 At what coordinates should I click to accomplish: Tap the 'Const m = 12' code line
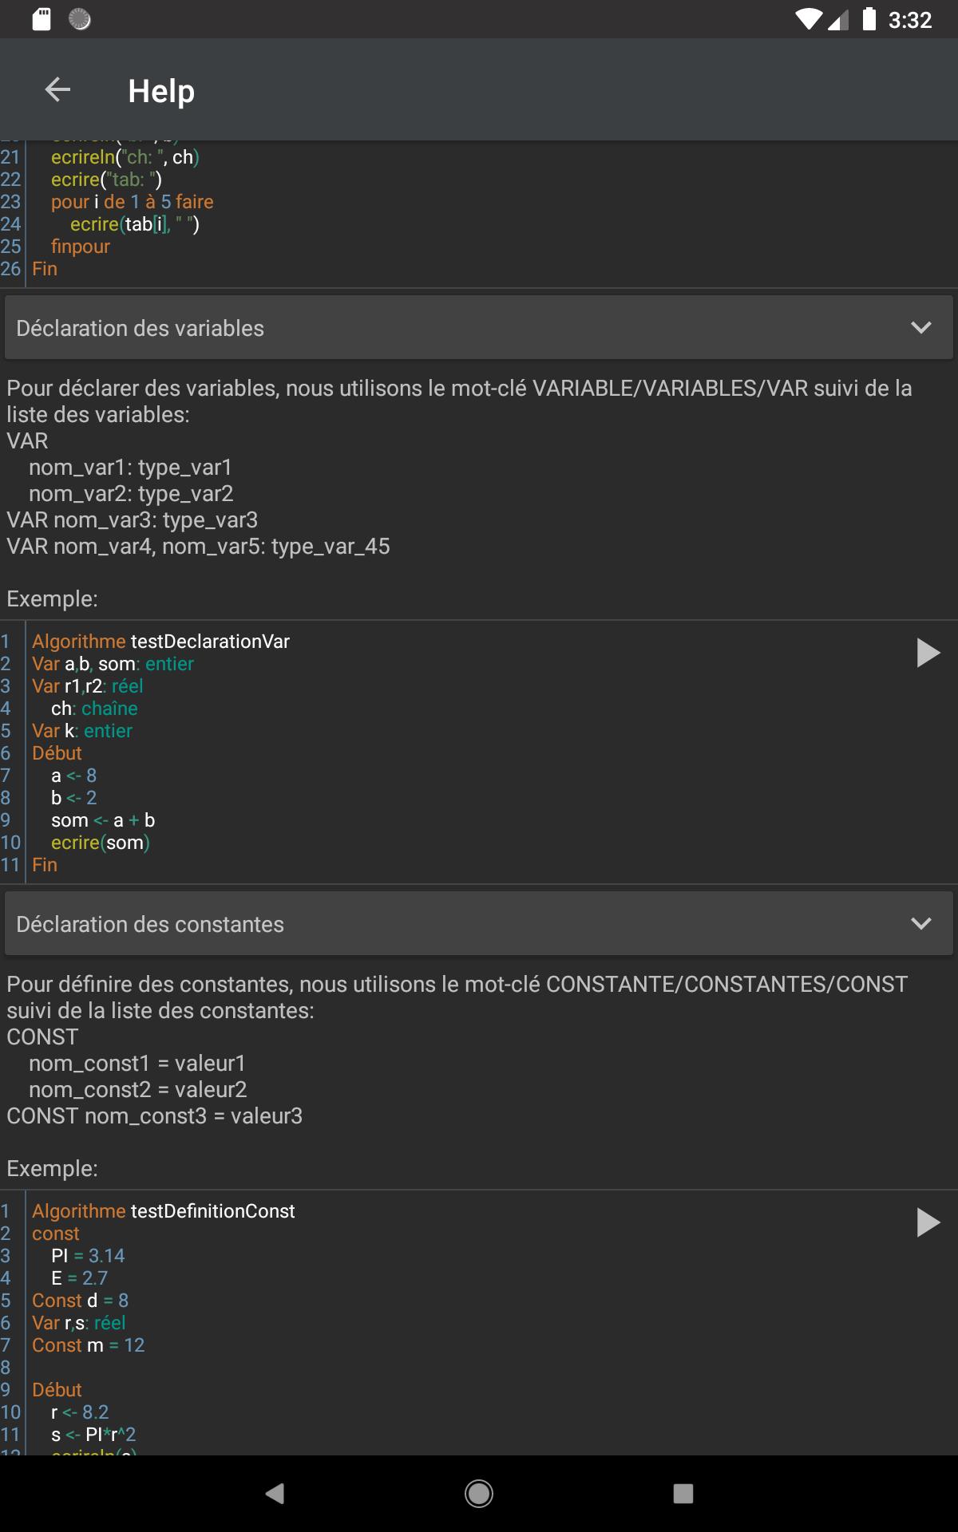click(x=88, y=1345)
